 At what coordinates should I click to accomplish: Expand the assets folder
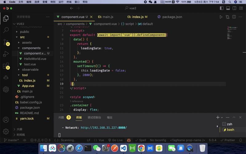[x=27, y=43]
